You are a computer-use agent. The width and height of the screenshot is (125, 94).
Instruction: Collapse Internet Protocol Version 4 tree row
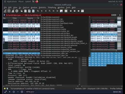coord(4,57)
